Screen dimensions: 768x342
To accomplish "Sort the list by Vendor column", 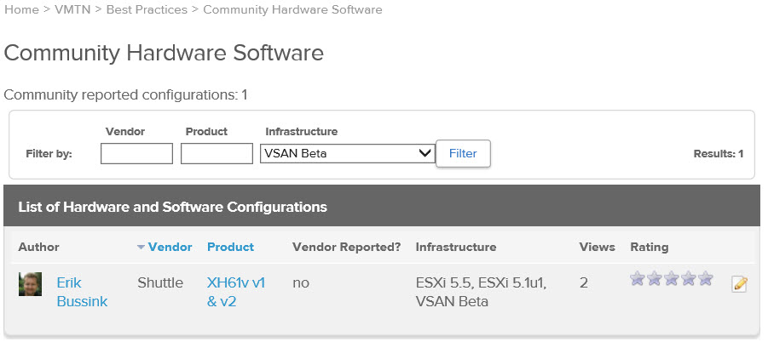I will click(x=170, y=248).
